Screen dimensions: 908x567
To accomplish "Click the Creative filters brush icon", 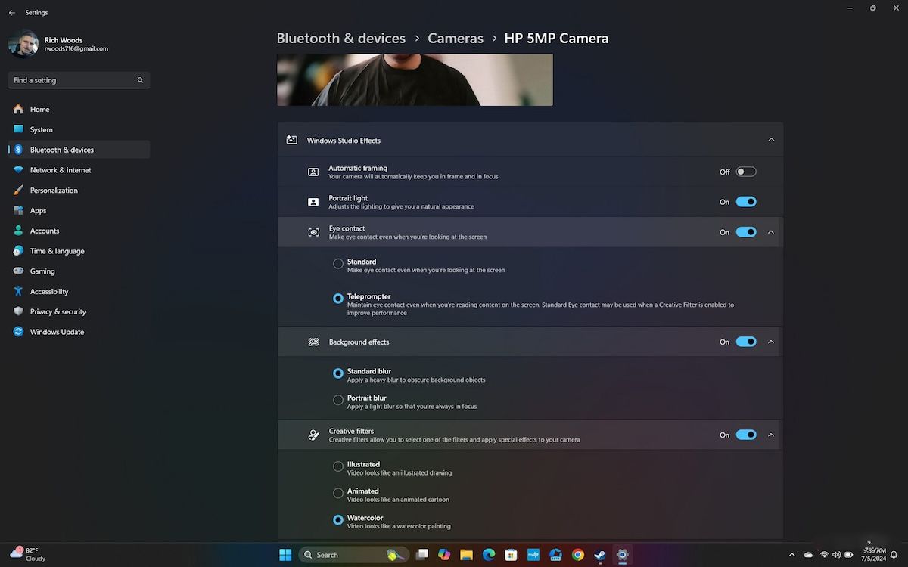I will [313, 435].
